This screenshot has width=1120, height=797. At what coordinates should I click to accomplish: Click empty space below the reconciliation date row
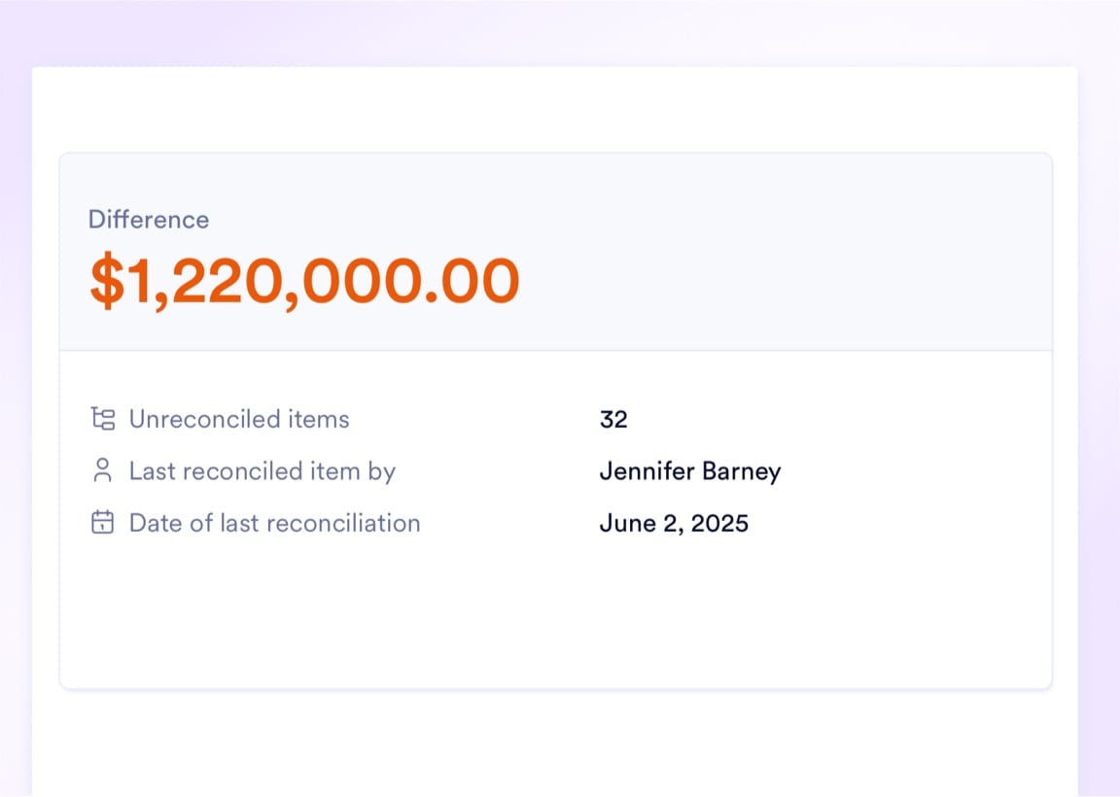tap(555, 612)
